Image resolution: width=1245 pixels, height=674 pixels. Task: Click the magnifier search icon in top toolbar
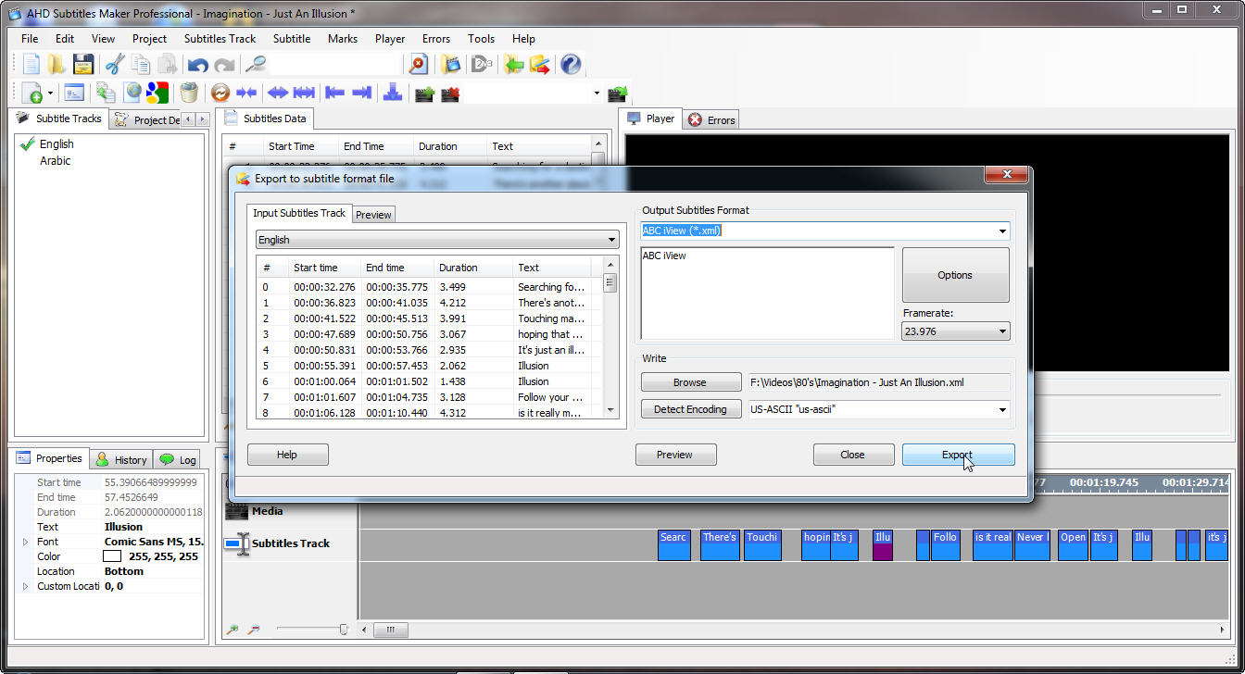[255, 64]
